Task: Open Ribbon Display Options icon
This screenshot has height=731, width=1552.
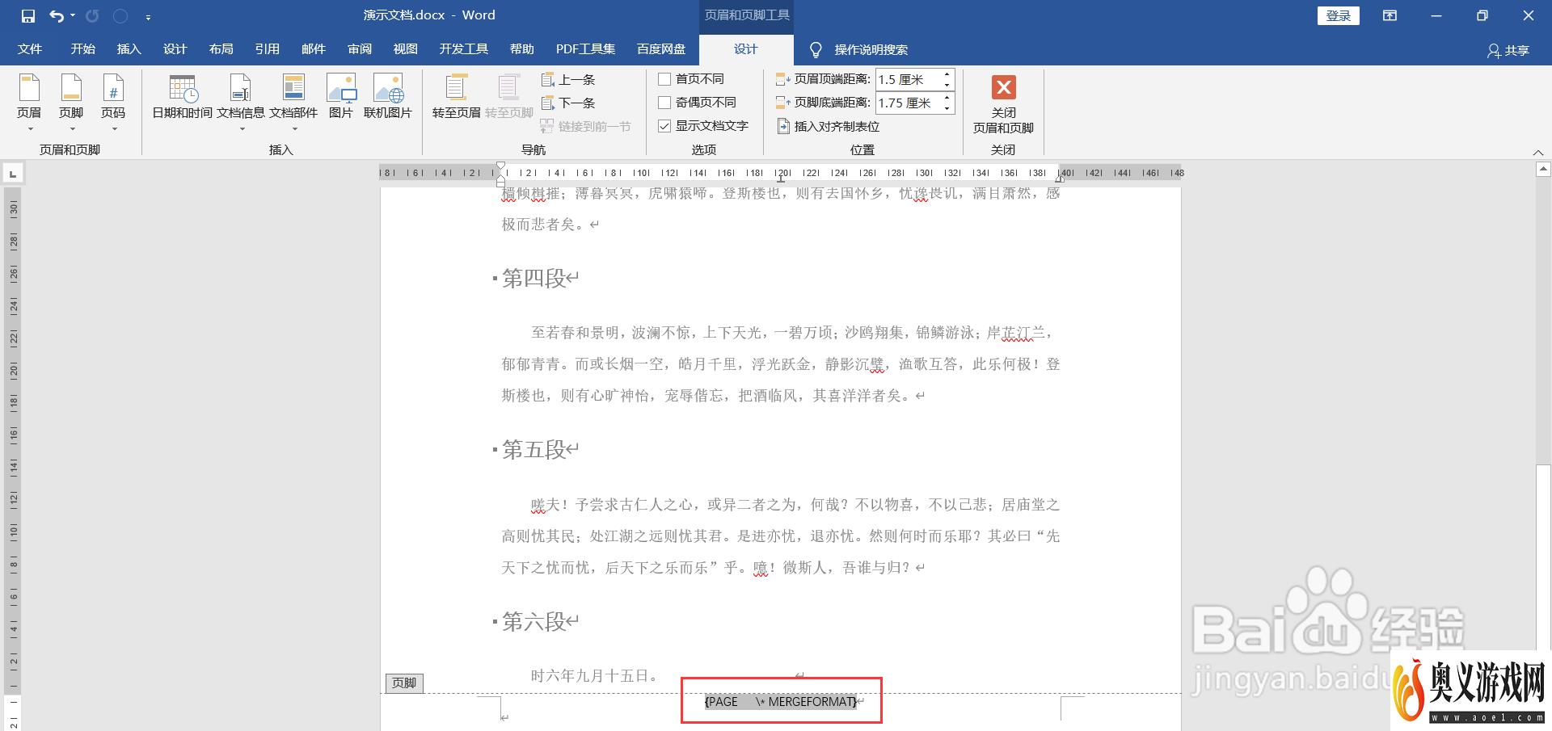Action: (x=1390, y=15)
